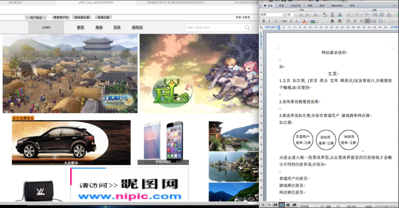Open line spacing dropdown
399x208 pixels.
point(382,21)
